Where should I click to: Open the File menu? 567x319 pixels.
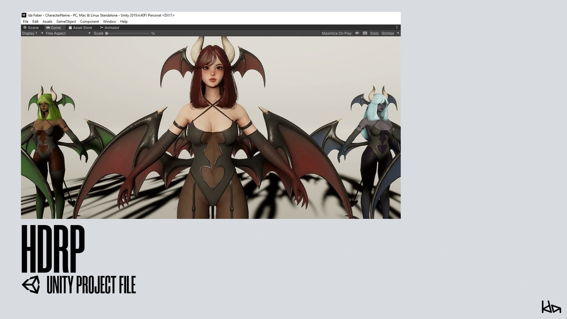(26, 22)
